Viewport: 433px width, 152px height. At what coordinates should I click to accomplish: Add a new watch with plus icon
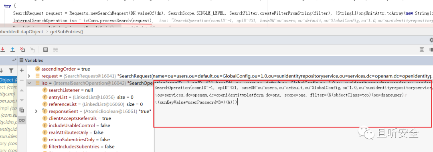(22, 70)
